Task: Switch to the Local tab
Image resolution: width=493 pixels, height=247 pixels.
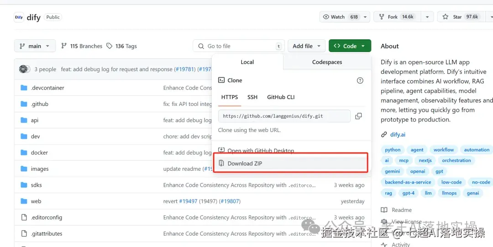Action: pos(247,62)
